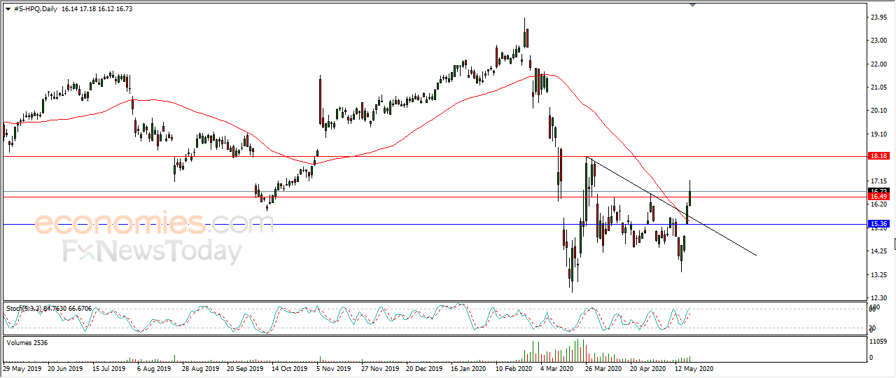Screen dimensions: 896x378
Task: Click the 12.30 value on the price axis
Action: point(878,298)
